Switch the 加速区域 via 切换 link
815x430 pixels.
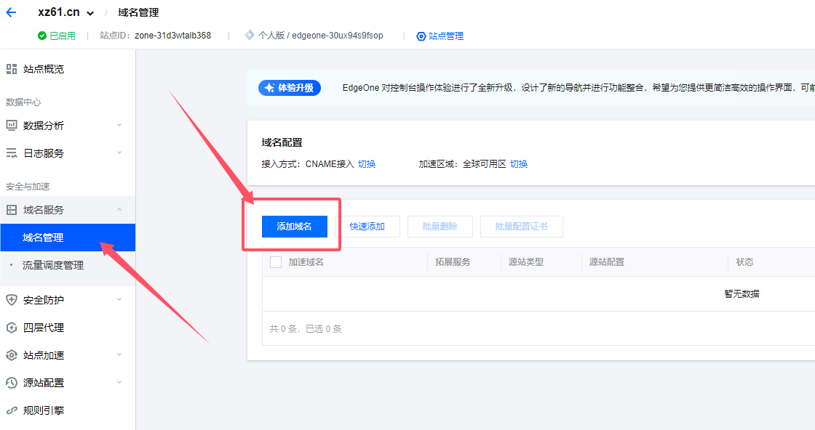[x=519, y=164]
